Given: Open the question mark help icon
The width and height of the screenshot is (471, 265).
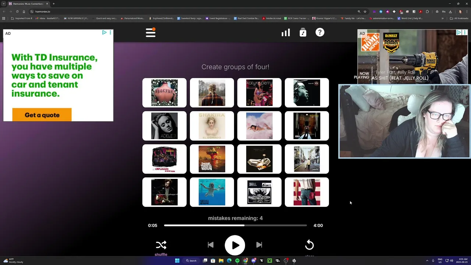Looking at the screenshot, I should coord(320,32).
